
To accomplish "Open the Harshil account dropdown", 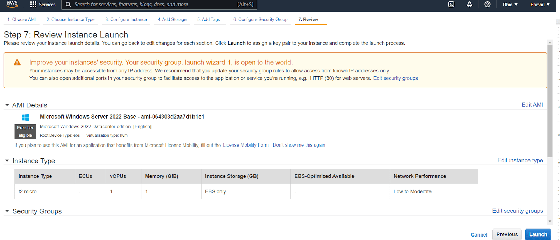I will point(540,5).
